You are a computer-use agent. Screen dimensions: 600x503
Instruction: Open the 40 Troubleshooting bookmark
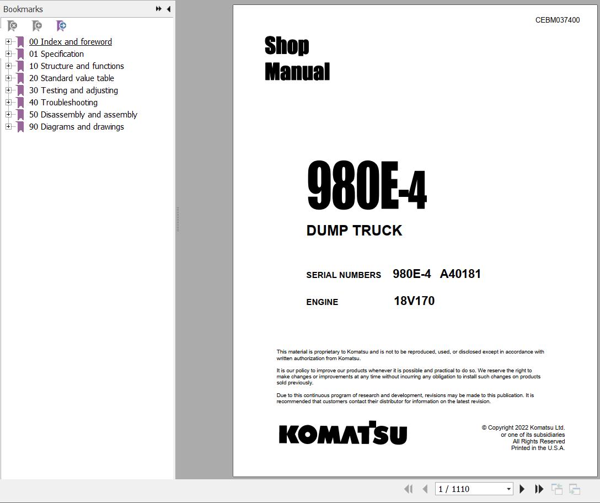click(63, 102)
